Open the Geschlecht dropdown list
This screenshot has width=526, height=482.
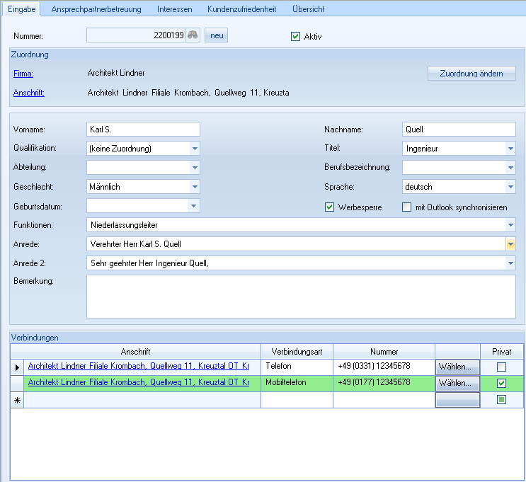(x=195, y=187)
